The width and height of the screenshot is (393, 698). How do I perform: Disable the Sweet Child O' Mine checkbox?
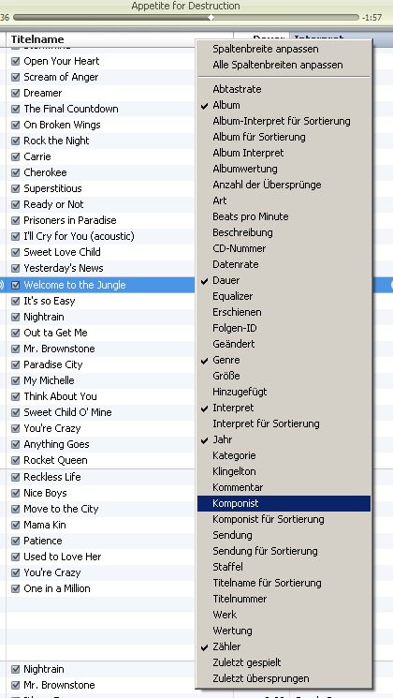pyautogui.click(x=16, y=412)
